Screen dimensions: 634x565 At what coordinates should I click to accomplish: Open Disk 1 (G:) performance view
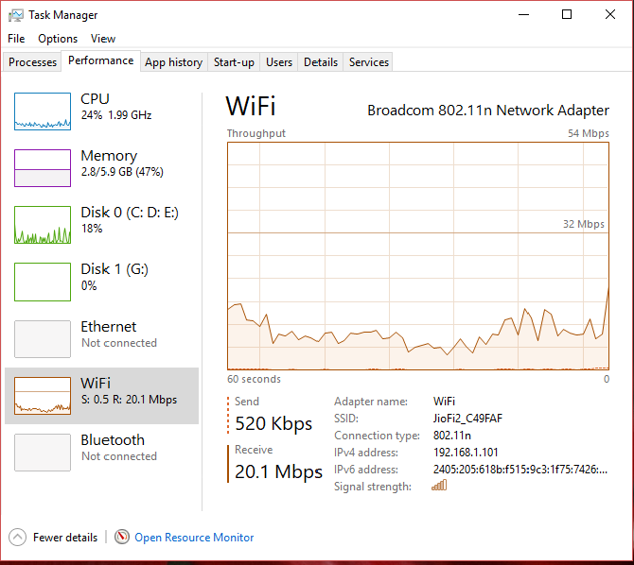pyautogui.click(x=101, y=282)
